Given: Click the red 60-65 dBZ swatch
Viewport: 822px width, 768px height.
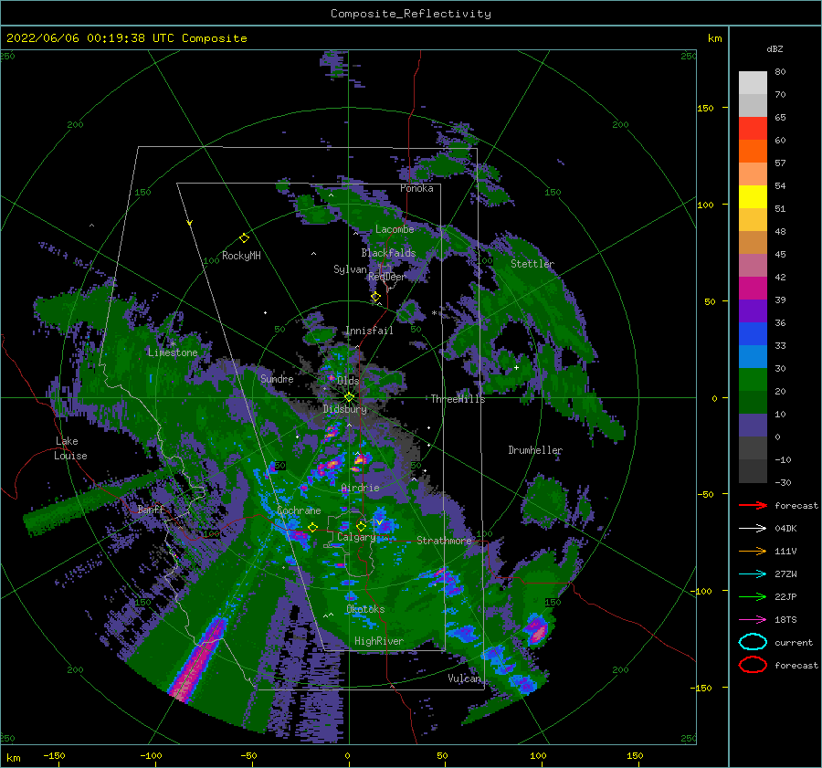Looking at the screenshot, I should coord(753,129).
